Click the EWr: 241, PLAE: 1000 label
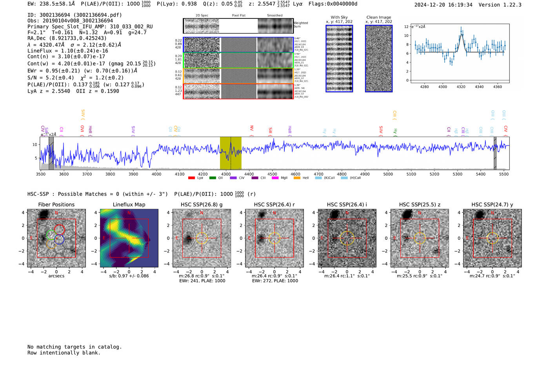549x374 pixels. coord(202,281)
